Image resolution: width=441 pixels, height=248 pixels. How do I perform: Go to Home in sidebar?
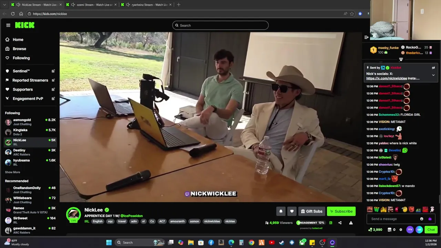tap(18, 40)
